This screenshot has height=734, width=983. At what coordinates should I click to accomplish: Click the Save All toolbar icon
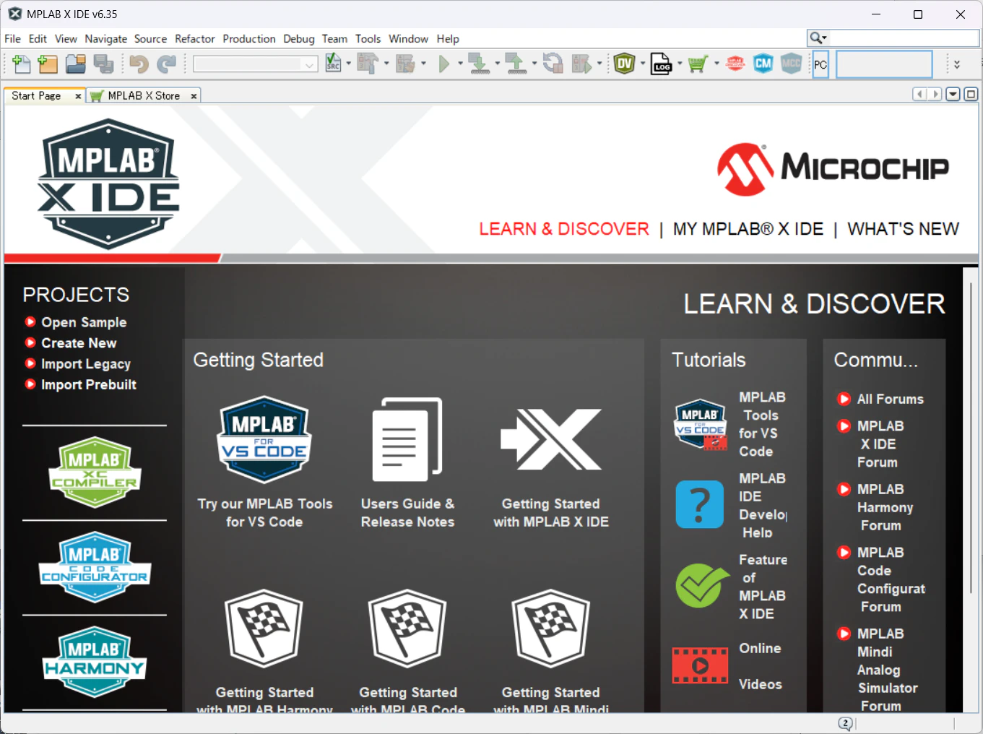[104, 64]
